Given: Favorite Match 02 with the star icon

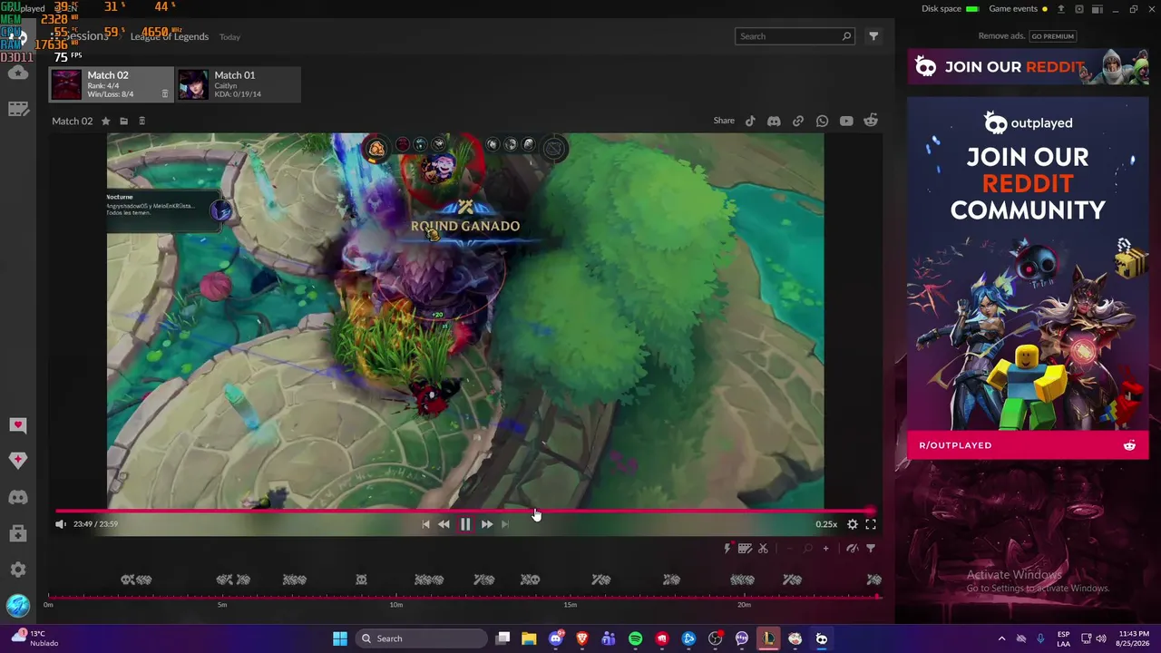Looking at the screenshot, I should pos(105,121).
